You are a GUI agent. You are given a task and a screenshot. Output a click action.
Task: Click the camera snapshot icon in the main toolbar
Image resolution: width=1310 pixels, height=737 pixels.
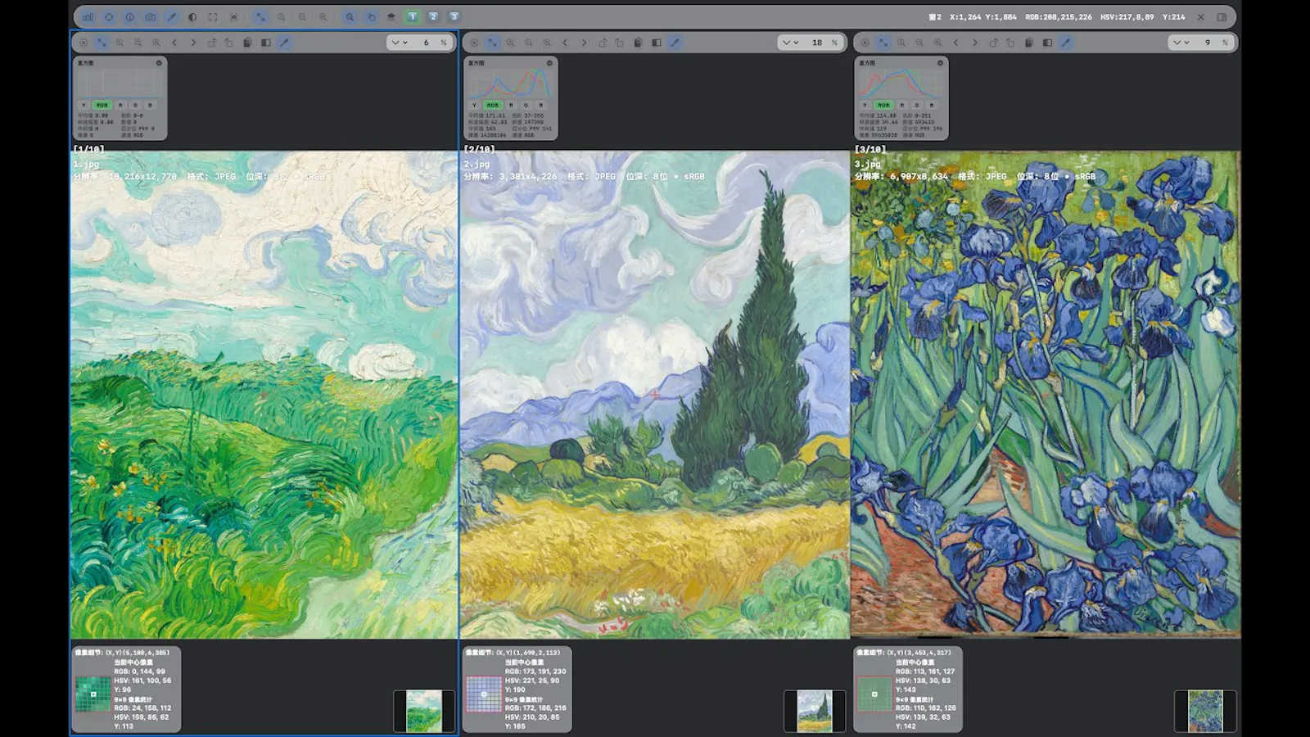pyautogui.click(x=151, y=16)
